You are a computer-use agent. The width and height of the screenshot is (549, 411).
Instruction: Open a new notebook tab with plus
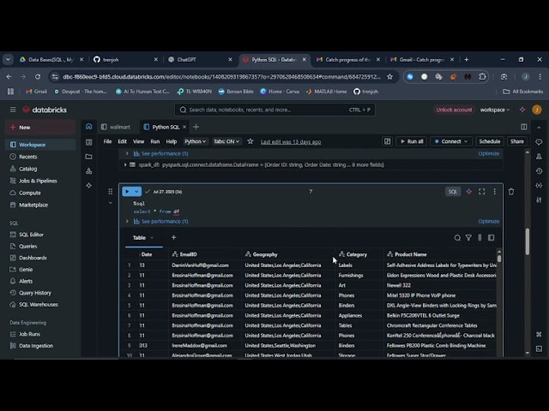[x=196, y=127]
